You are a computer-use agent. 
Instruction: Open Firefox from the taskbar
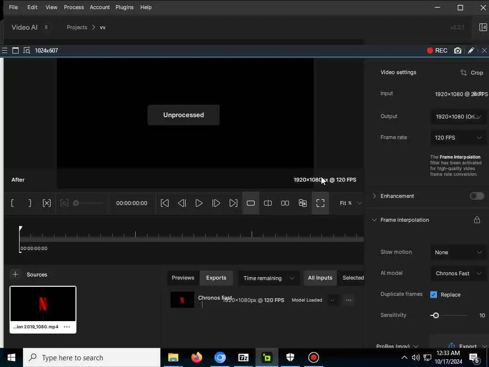pyautogui.click(x=196, y=357)
